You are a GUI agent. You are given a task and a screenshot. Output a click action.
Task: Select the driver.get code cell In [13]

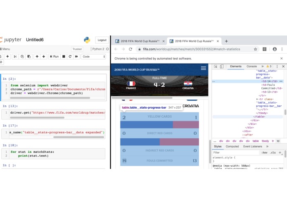58,112
